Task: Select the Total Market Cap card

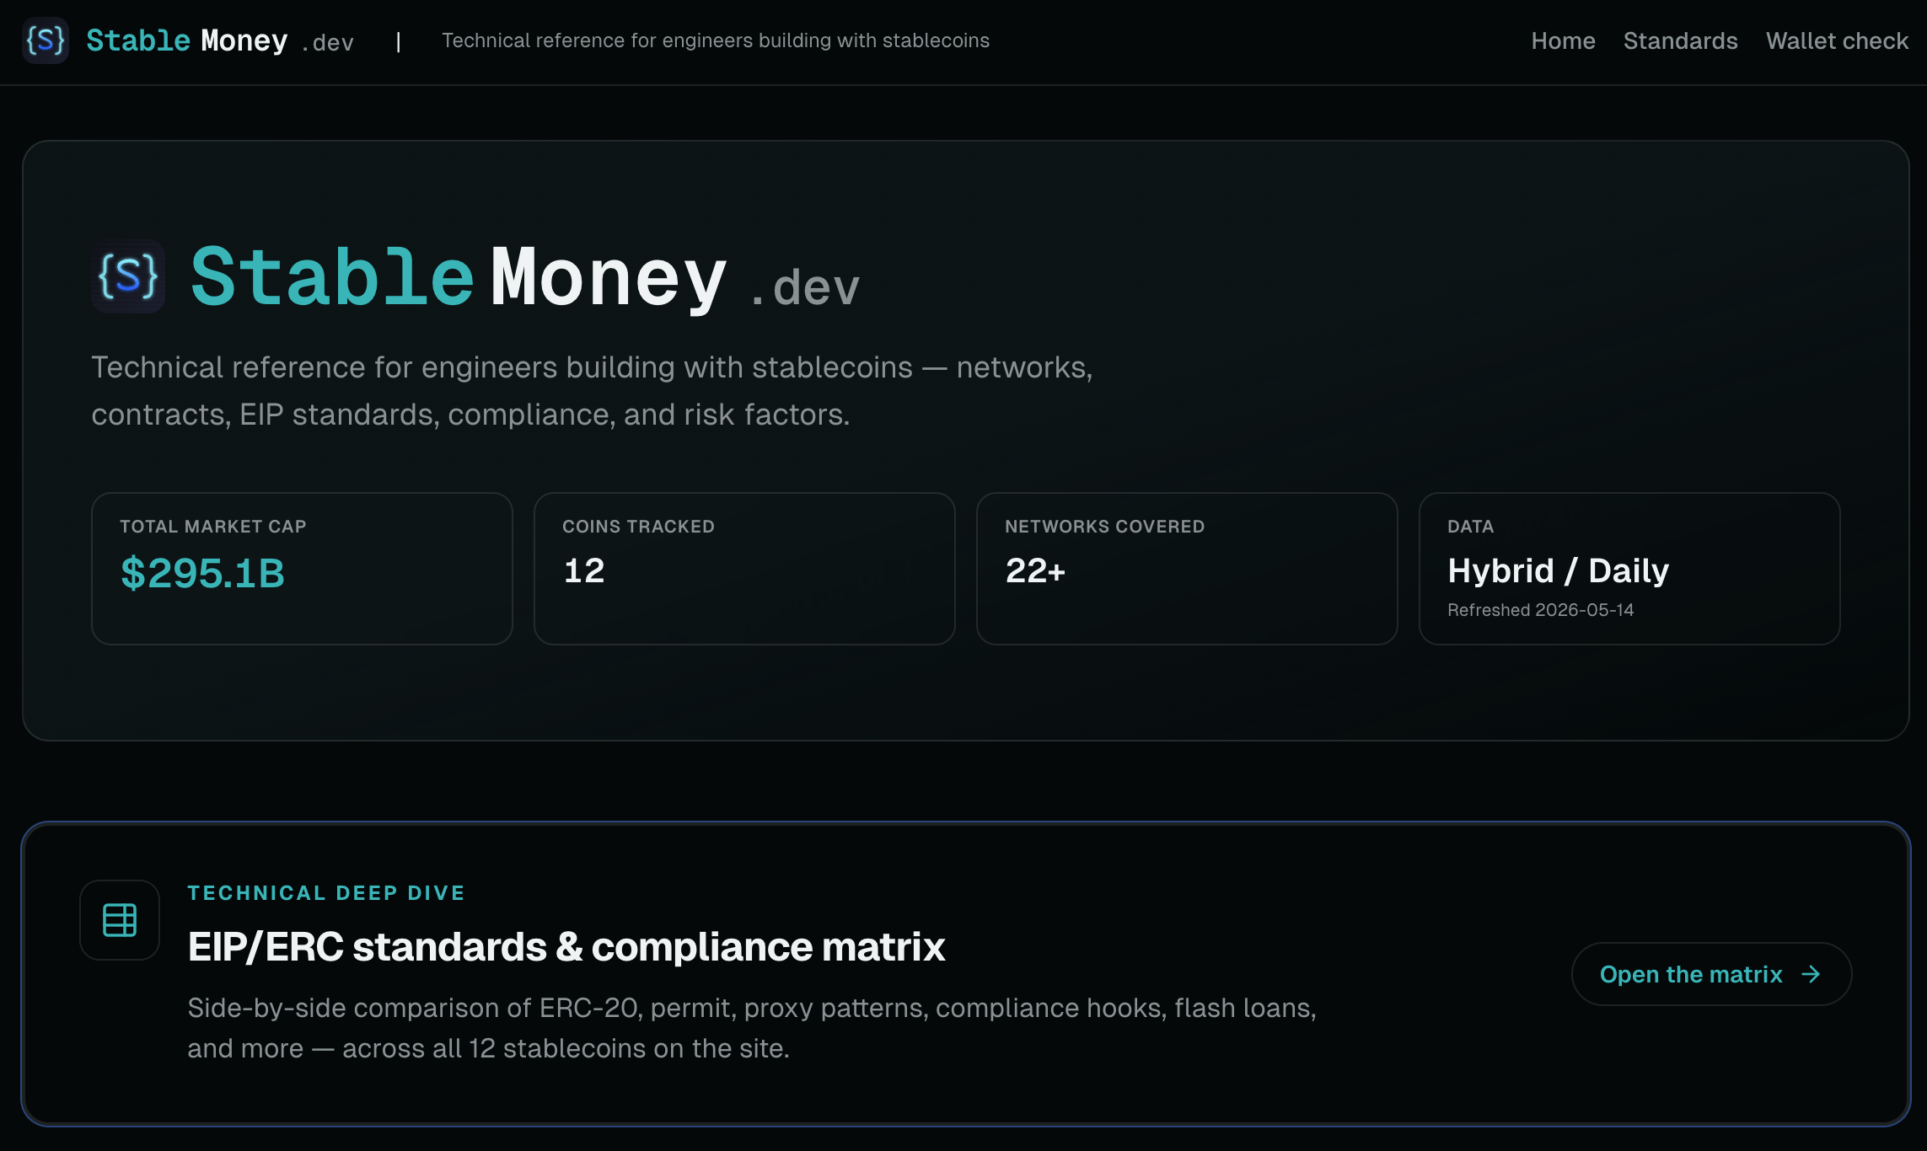Action: click(x=302, y=569)
